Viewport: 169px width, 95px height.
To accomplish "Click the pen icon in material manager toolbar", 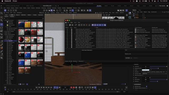I will point(109,15).
